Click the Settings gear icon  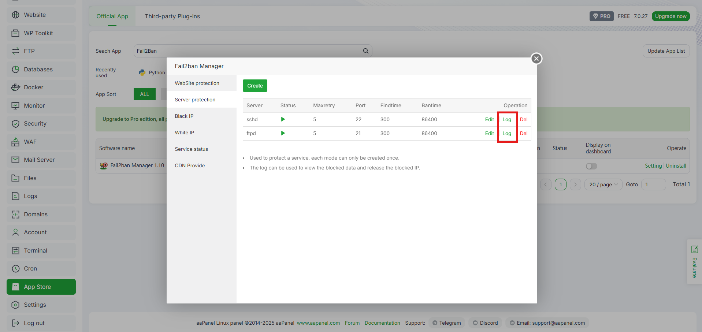tap(15, 305)
